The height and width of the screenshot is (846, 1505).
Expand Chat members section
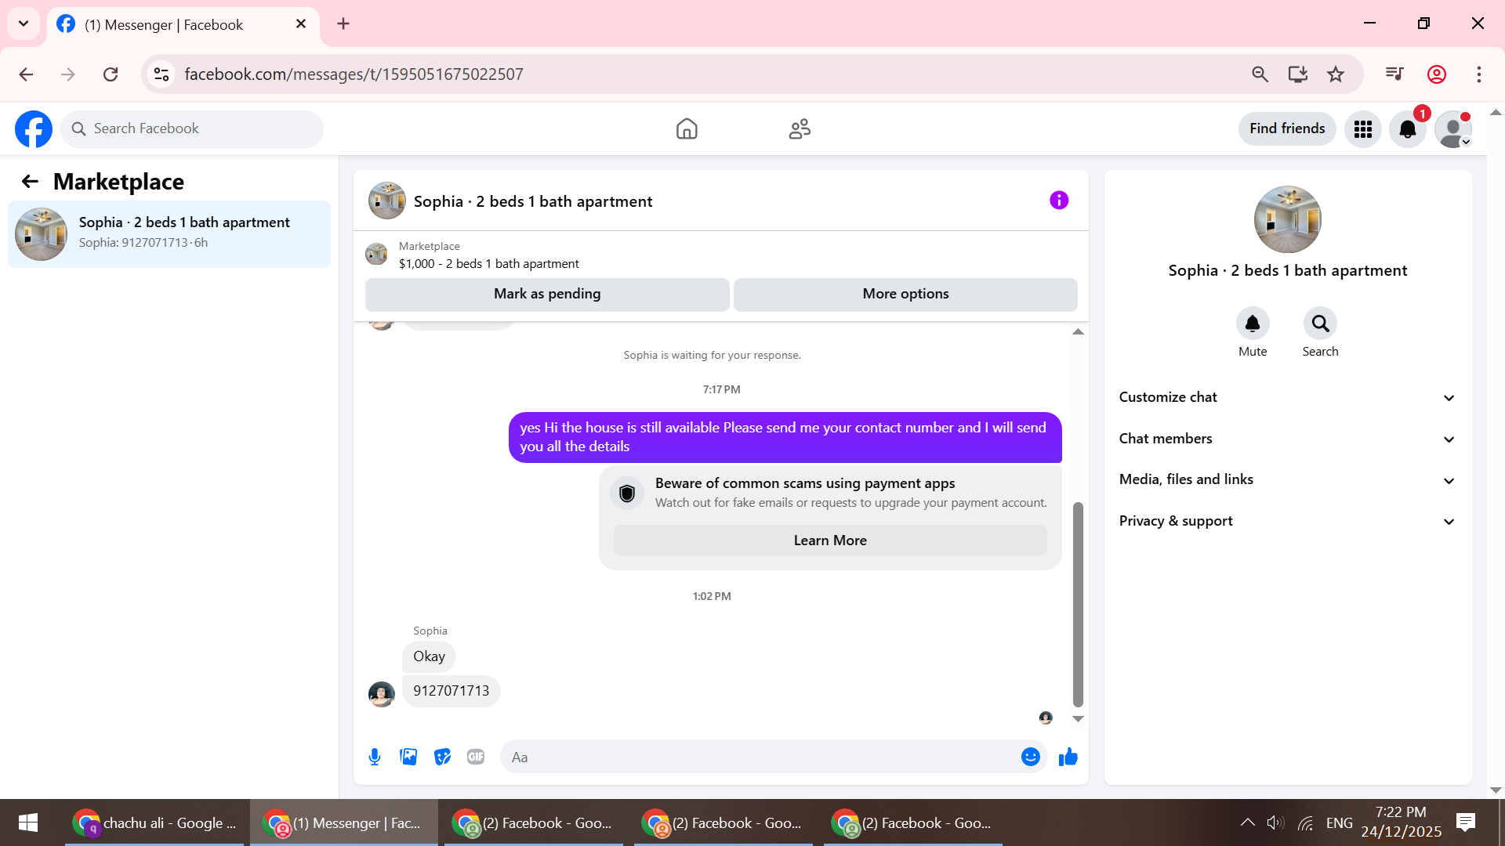(x=1287, y=439)
